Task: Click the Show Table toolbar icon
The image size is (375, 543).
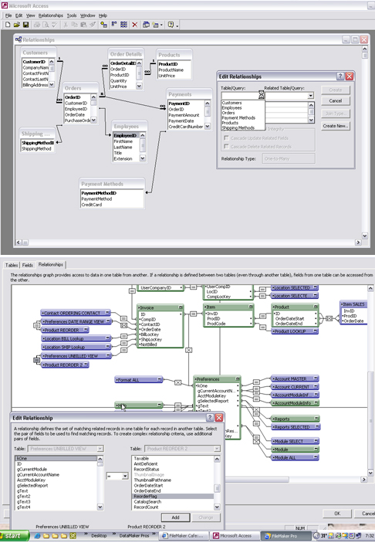Action: tap(103, 25)
